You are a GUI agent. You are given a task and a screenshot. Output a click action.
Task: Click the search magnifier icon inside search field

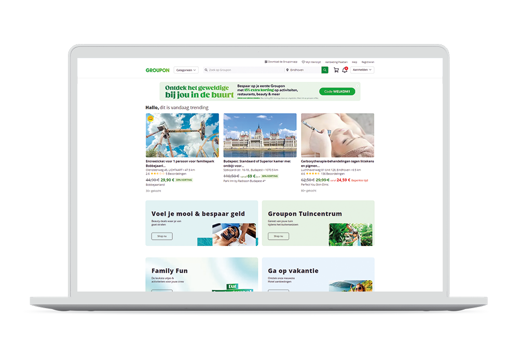pyautogui.click(x=206, y=70)
